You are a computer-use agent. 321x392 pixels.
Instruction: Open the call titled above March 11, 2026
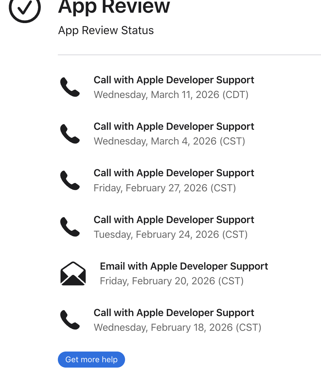[174, 80]
